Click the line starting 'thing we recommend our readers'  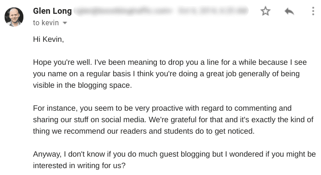(x=144, y=131)
